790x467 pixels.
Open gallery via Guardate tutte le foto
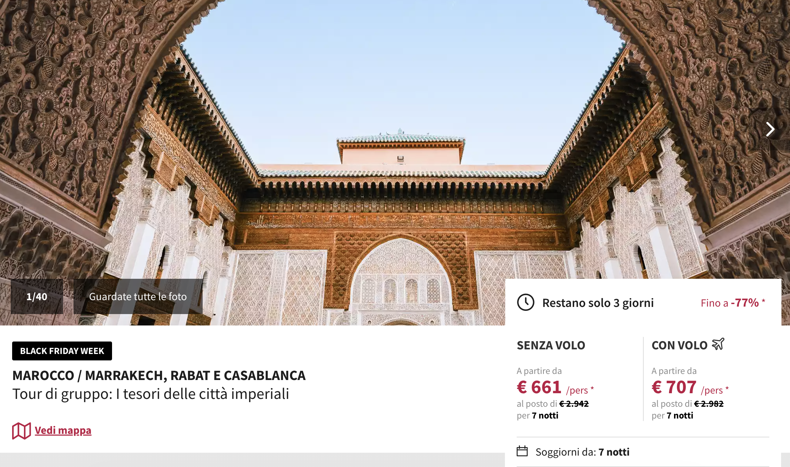(138, 296)
